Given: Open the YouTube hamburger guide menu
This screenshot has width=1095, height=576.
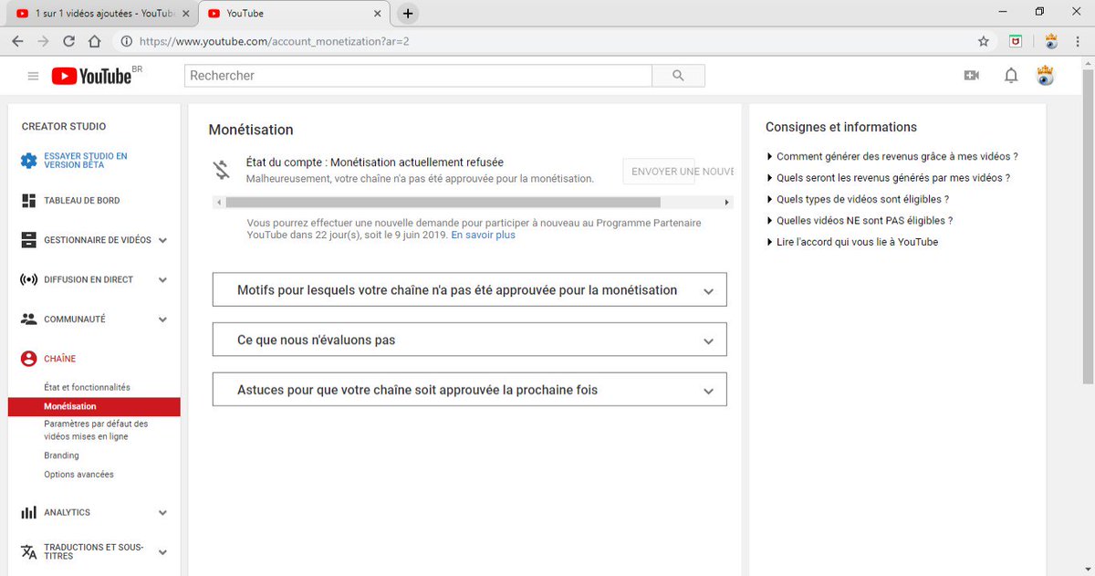Looking at the screenshot, I should 33,76.
